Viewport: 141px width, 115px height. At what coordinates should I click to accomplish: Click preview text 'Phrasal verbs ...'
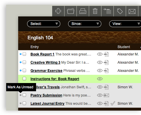click(x=77, y=71)
